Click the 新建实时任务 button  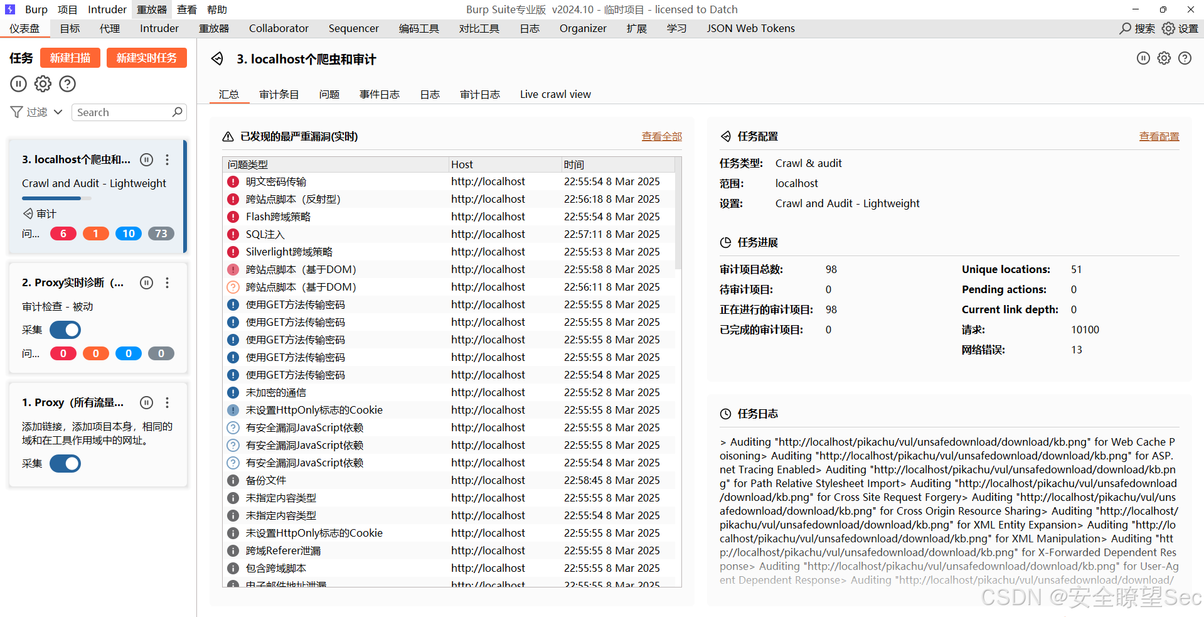tap(147, 58)
